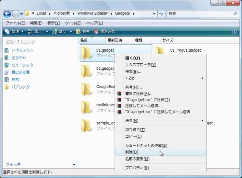This screenshot has height=178, width=242.
Task: Open the ヘルプ(H) menu
Action: (95, 23)
